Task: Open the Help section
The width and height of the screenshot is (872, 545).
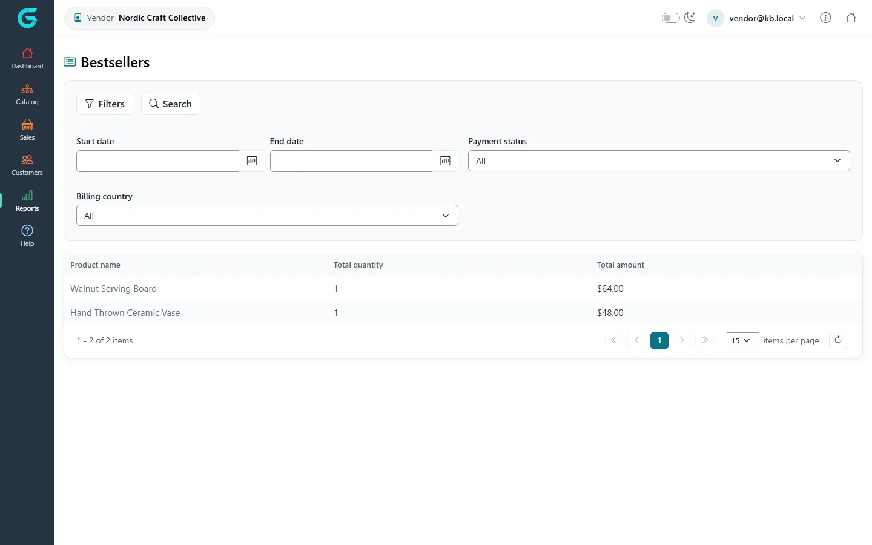Action: click(27, 236)
